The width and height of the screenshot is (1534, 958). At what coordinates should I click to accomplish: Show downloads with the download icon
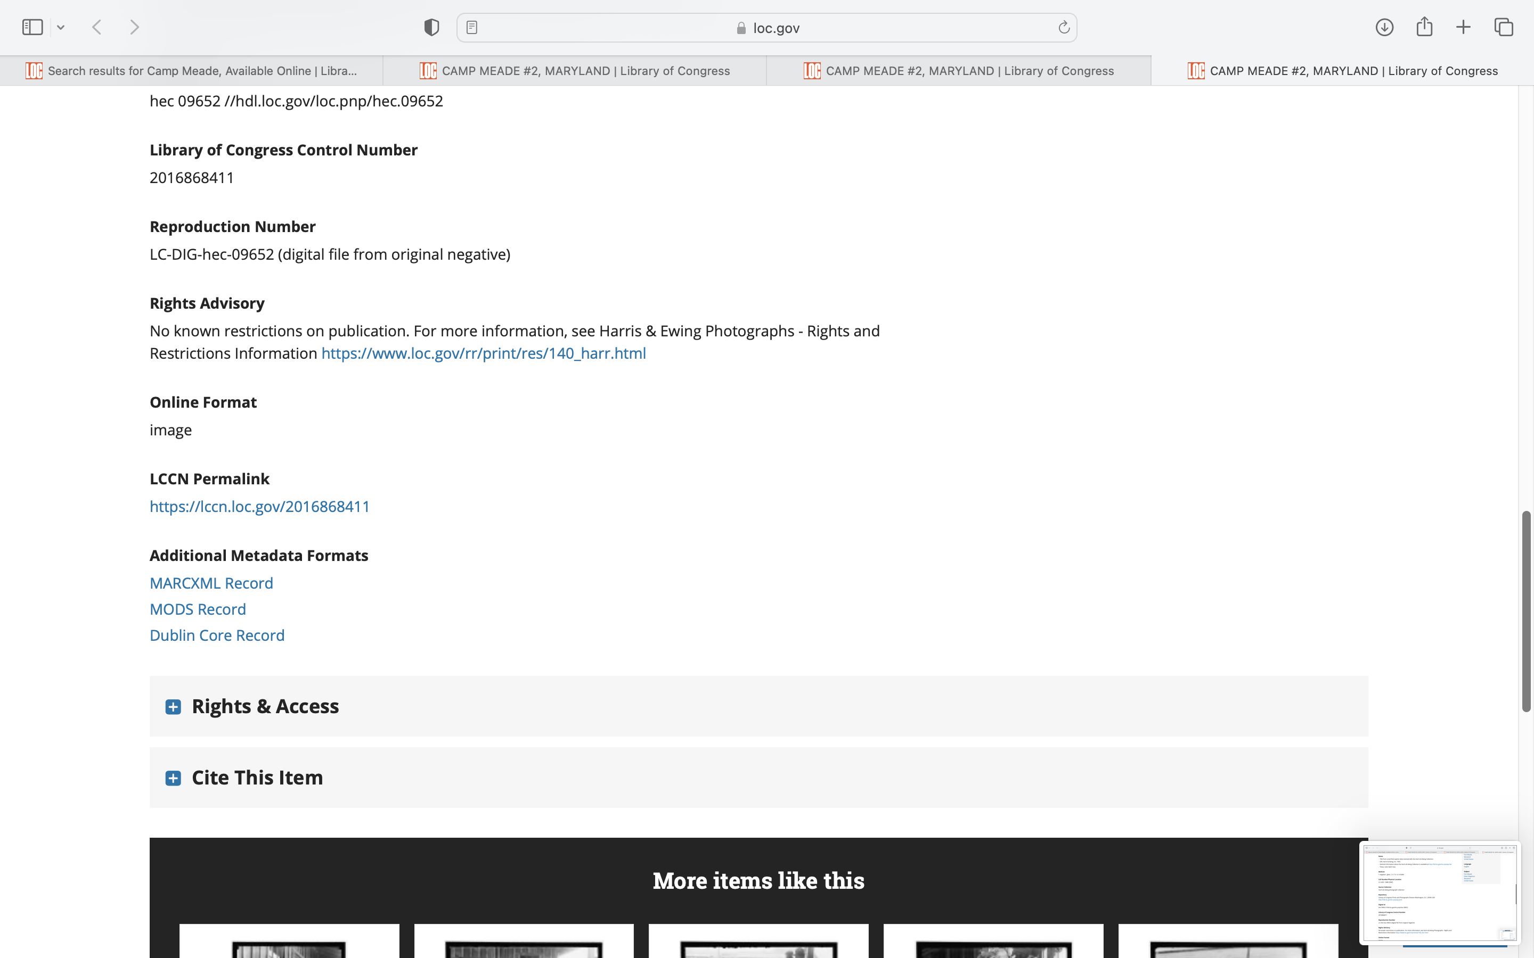(1384, 27)
